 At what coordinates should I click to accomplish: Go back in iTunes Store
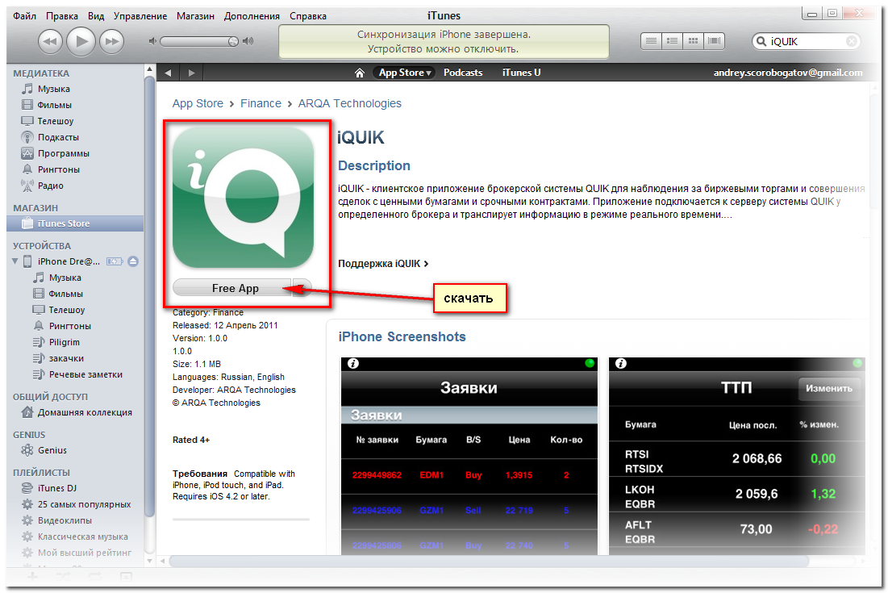pos(168,73)
